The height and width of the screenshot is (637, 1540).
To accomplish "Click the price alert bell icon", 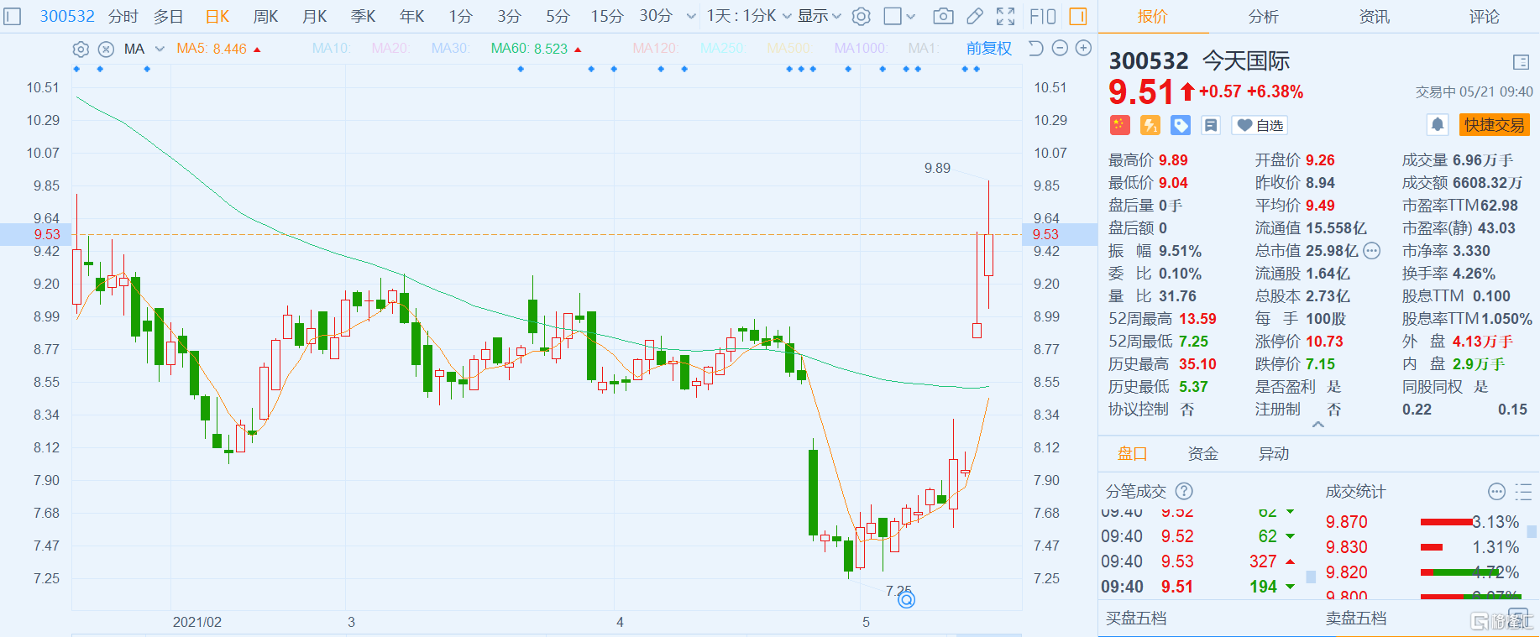I will coord(1437,125).
